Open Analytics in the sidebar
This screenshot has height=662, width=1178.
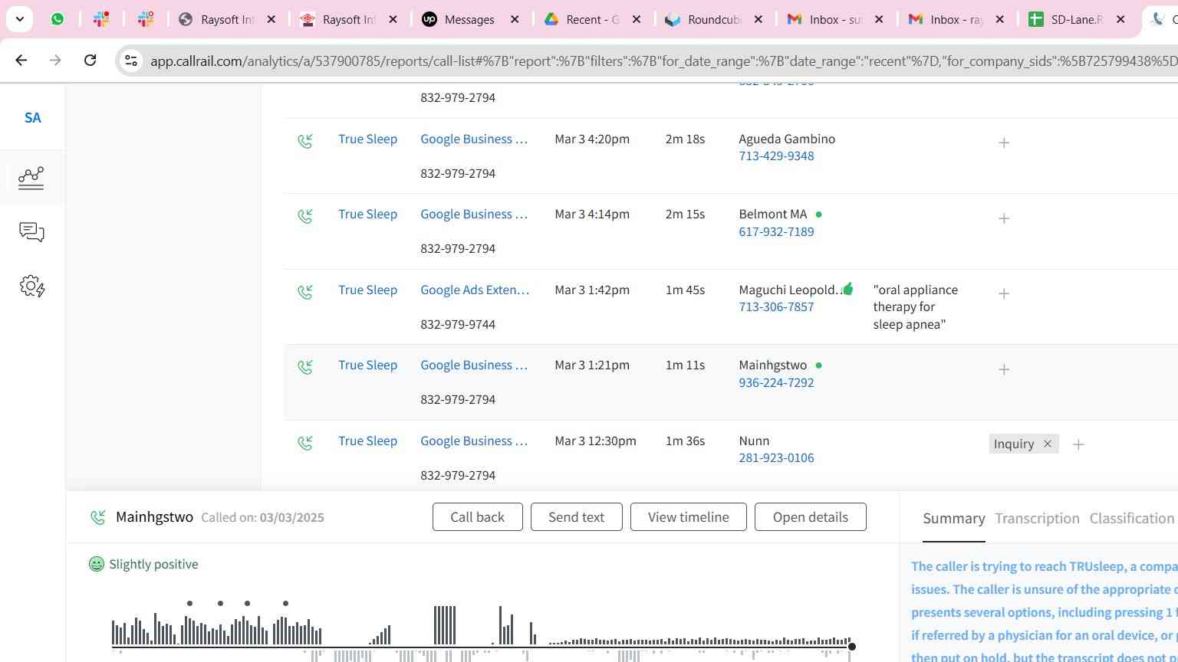[31, 178]
